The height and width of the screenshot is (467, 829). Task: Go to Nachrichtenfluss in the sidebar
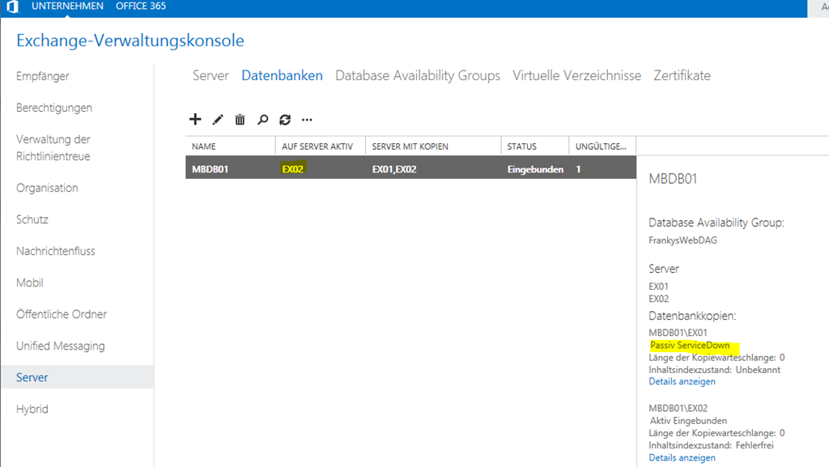56,251
